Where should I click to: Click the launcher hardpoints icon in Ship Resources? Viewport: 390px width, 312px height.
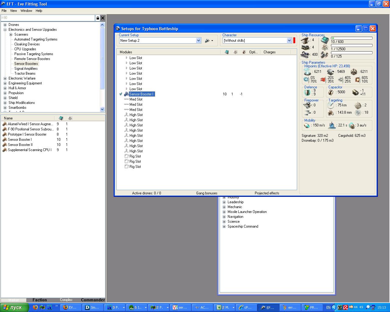point(305,47)
